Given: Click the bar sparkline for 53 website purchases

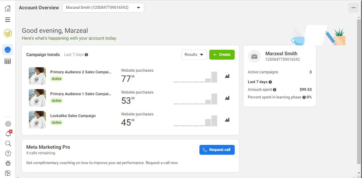Looking at the screenshot, I should 195,99.
